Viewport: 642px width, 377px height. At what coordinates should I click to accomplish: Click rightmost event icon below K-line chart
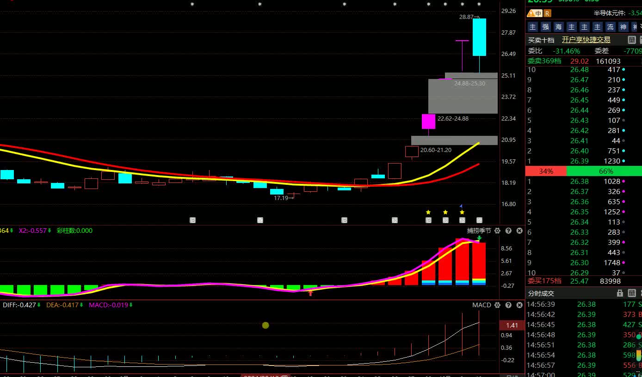coord(479,220)
